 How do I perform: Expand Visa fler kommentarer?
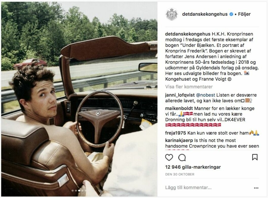click(189, 87)
